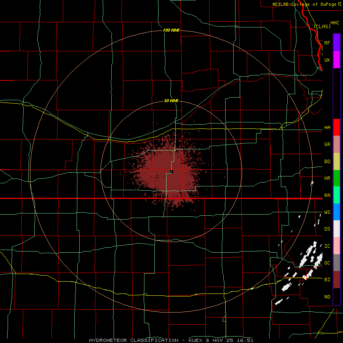Click the GC legend label
Screen dimensions: 343x343
[327, 263]
